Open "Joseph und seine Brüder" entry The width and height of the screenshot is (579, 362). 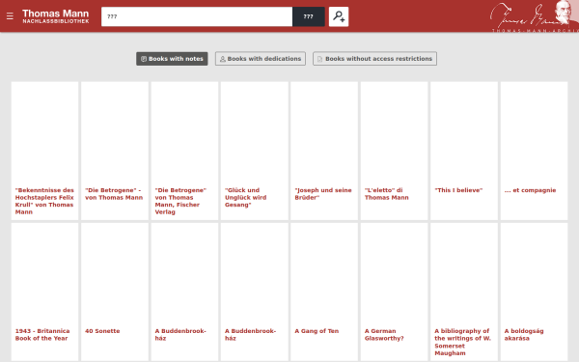click(x=323, y=194)
